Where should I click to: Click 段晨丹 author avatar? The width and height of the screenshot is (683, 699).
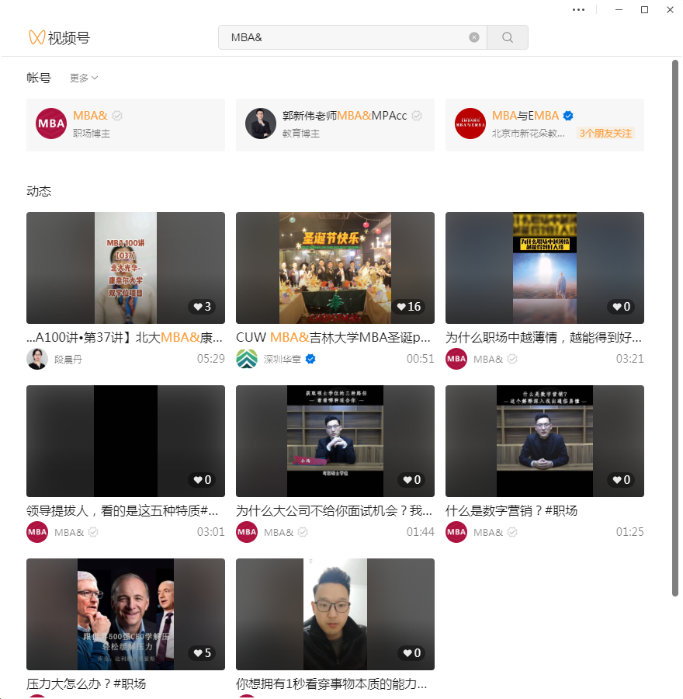pyautogui.click(x=37, y=359)
